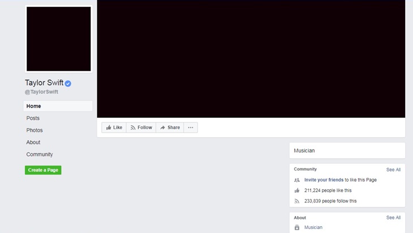Click the blue verified badge beside Taylor Swift
The height and width of the screenshot is (233, 413).
click(68, 83)
